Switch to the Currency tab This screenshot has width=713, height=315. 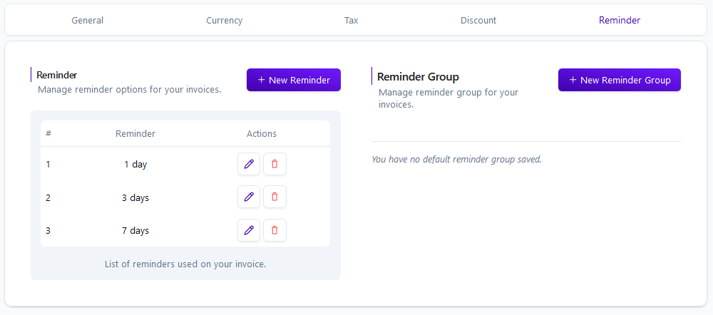point(224,21)
